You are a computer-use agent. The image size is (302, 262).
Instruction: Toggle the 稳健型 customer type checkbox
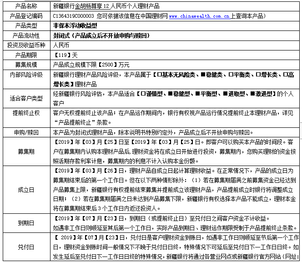click(171, 94)
